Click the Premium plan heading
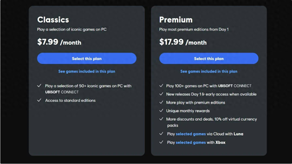Image resolution: width=292 pixels, height=164 pixels. pos(176,20)
